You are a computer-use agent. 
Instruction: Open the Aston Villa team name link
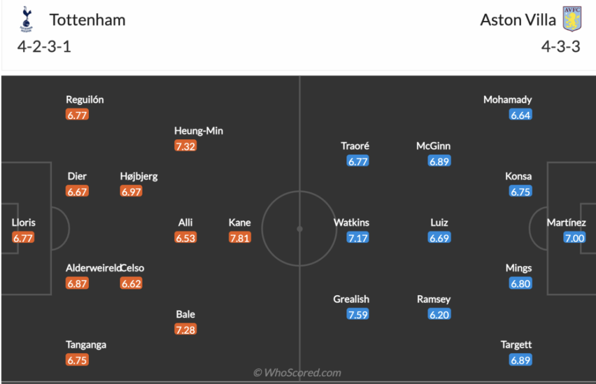pyautogui.click(x=518, y=20)
